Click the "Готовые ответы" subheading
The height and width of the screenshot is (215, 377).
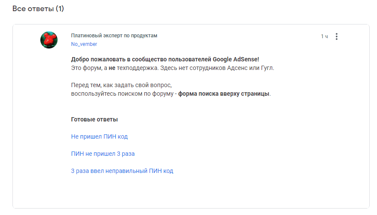point(94,119)
